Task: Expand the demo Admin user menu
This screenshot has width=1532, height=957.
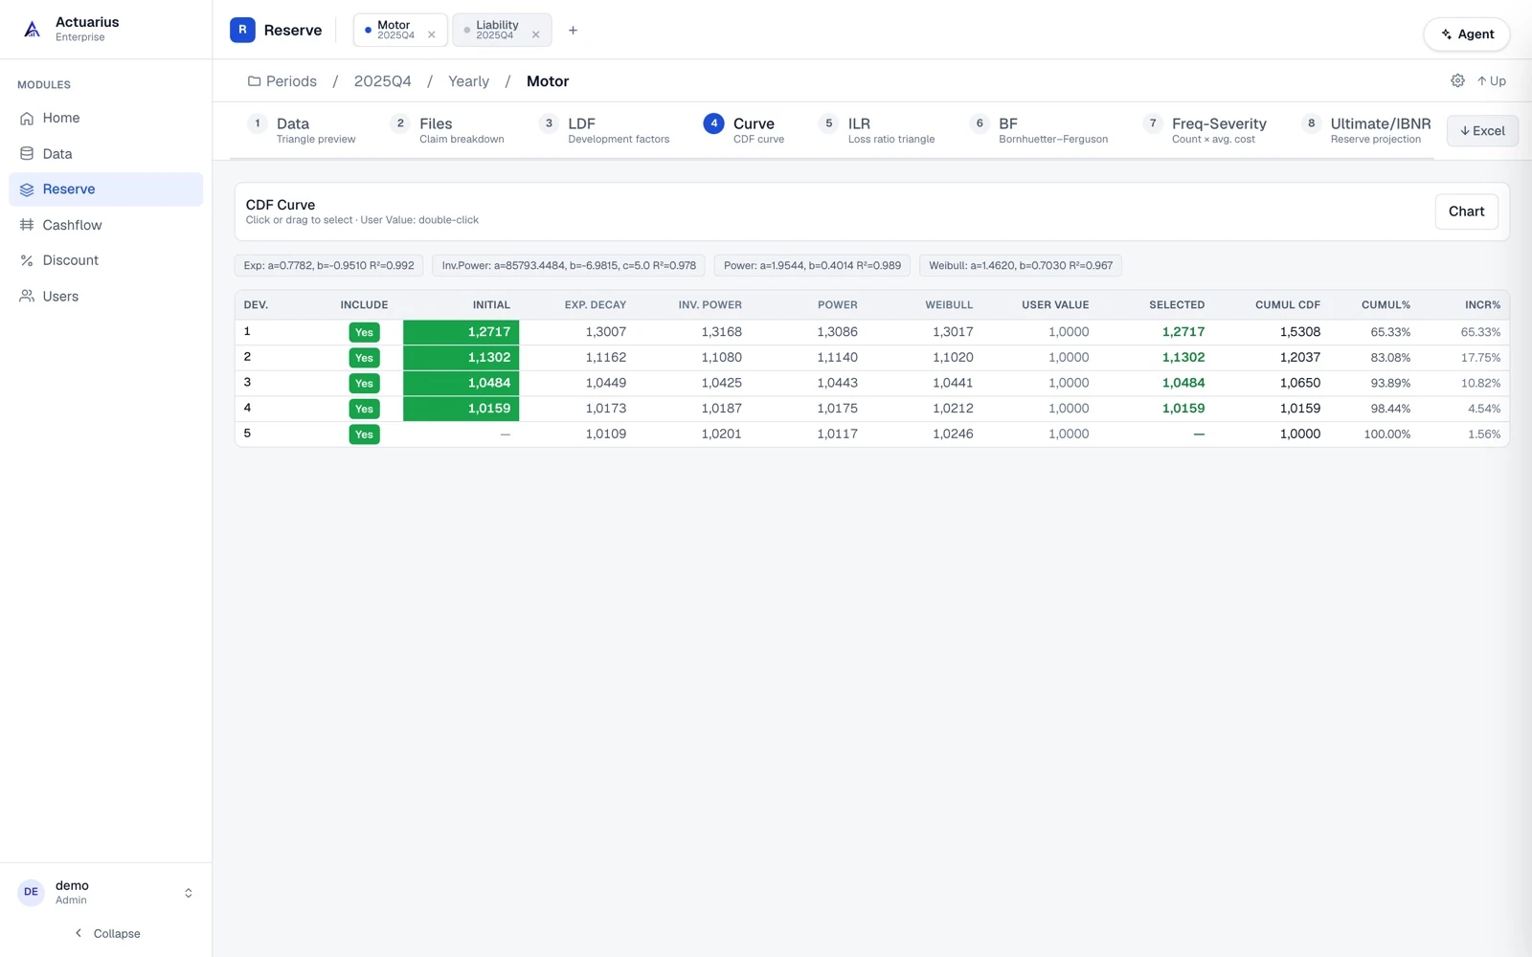Action: 105,892
